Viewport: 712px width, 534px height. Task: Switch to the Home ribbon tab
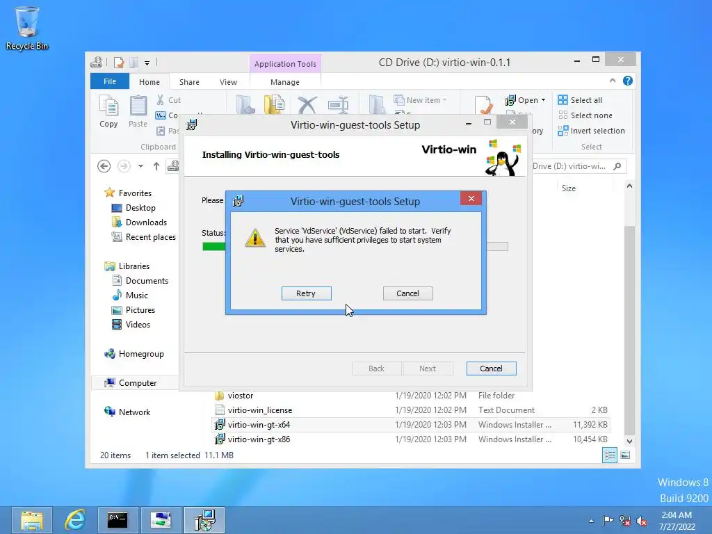149,82
